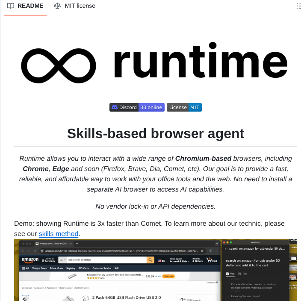Follow the skills method link
Viewport: 301px width, 301px height.
click(59, 233)
